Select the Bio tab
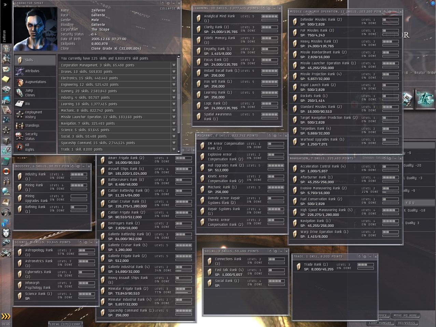This screenshot has height=327, width=436. coord(35,104)
